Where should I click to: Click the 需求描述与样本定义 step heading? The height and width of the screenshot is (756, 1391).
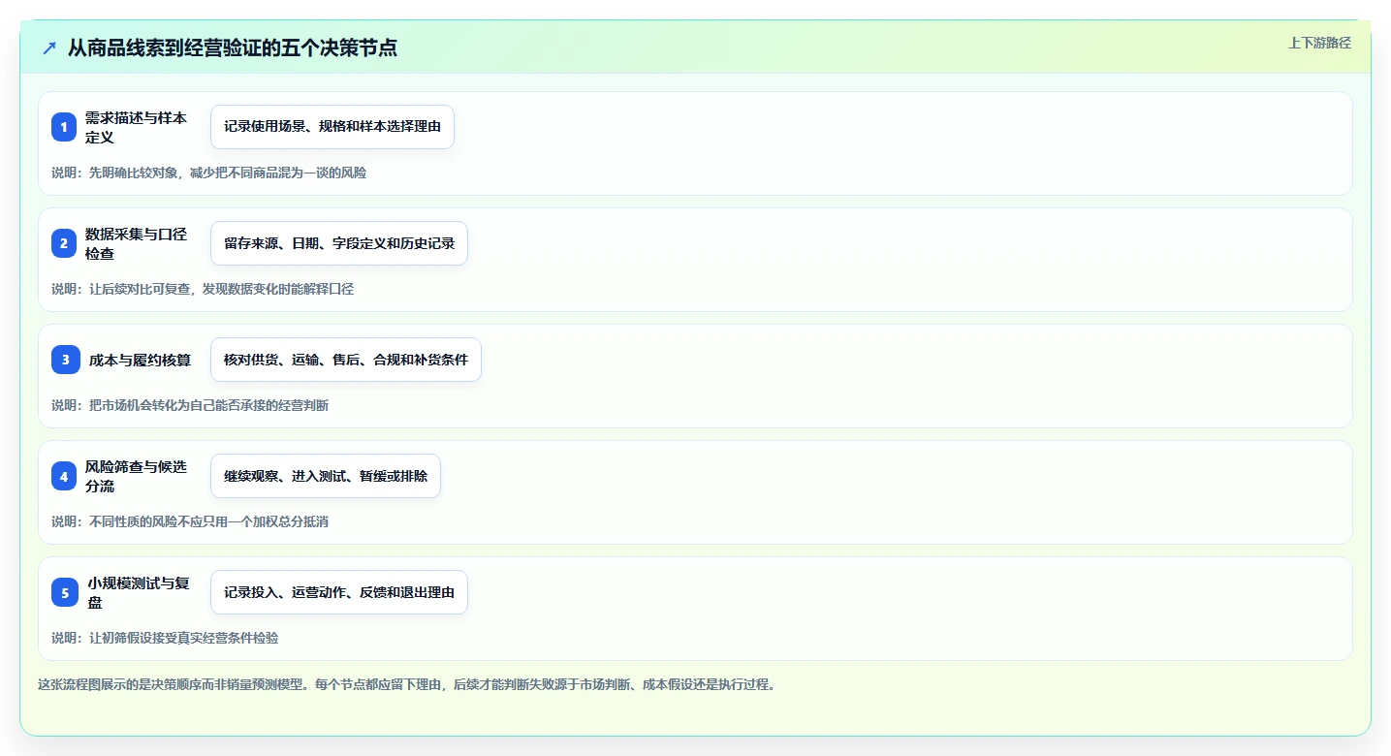pyautogui.click(x=136, y=127)
